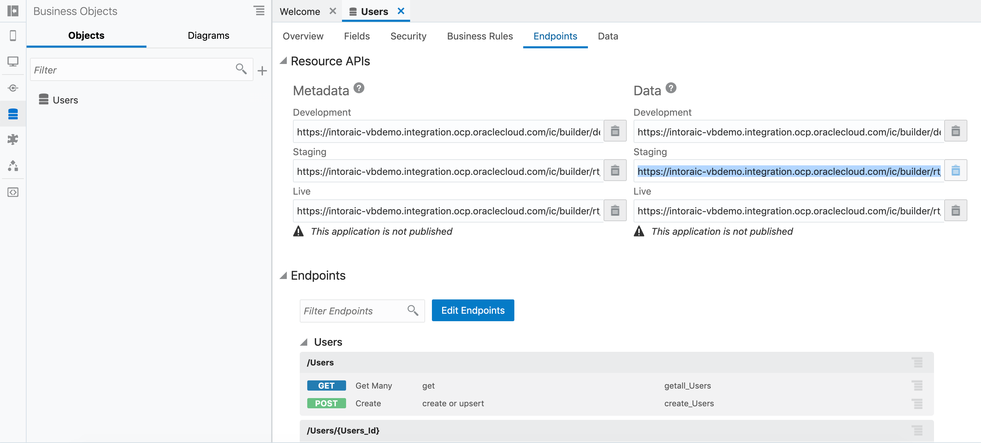Switch to the Diagrams tab
981x443 pixels.
pyautogui.click(x=208, y=35)
